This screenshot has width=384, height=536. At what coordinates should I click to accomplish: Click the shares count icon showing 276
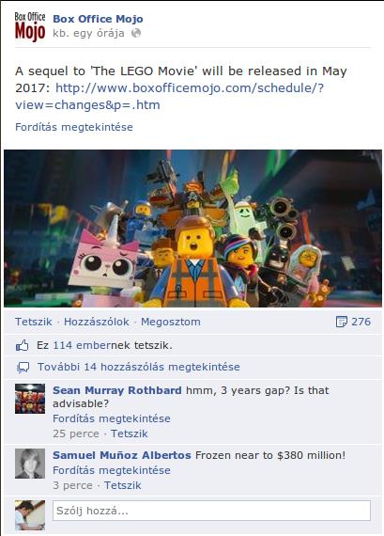(x=342, y=322)
